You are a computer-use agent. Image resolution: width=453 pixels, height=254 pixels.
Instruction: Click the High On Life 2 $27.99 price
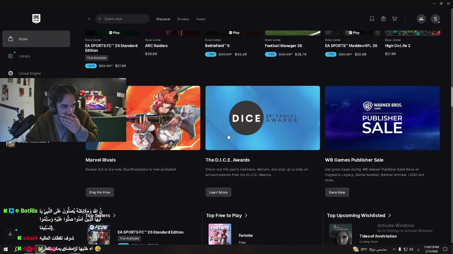pos(390,54)
